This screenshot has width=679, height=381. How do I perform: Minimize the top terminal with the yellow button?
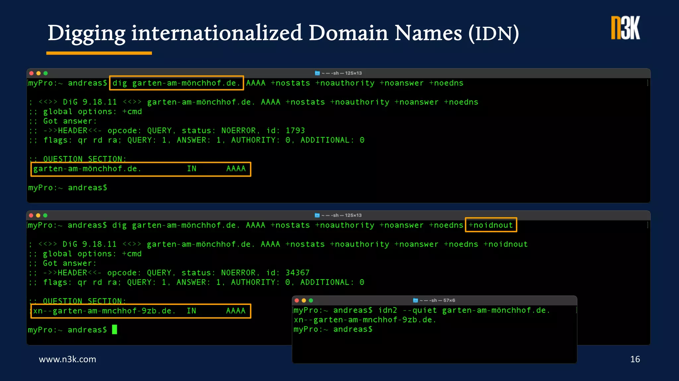[x=38, y=73]
